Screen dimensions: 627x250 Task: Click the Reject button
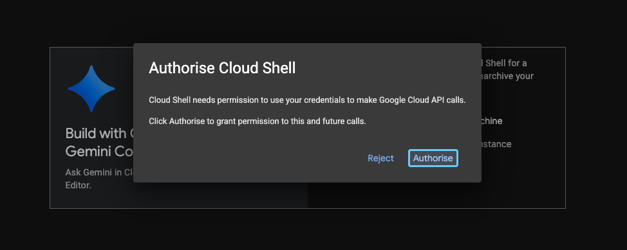380,158
